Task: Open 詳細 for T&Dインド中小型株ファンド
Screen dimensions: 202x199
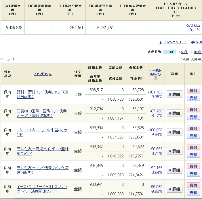Action: [x=174, y=132]
